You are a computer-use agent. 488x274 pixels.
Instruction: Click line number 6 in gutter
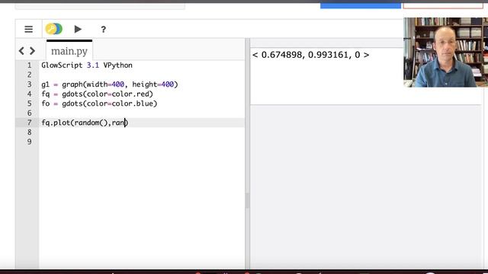coord(29,113)
